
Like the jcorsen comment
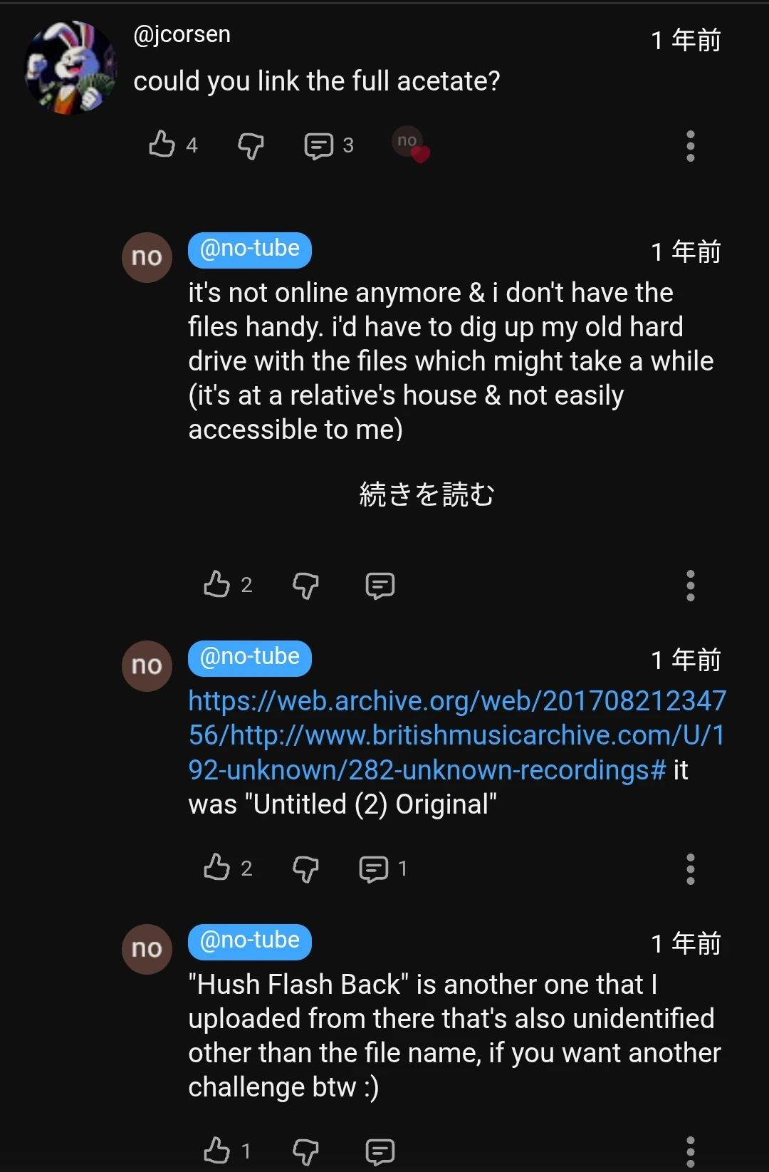(162, 145)
